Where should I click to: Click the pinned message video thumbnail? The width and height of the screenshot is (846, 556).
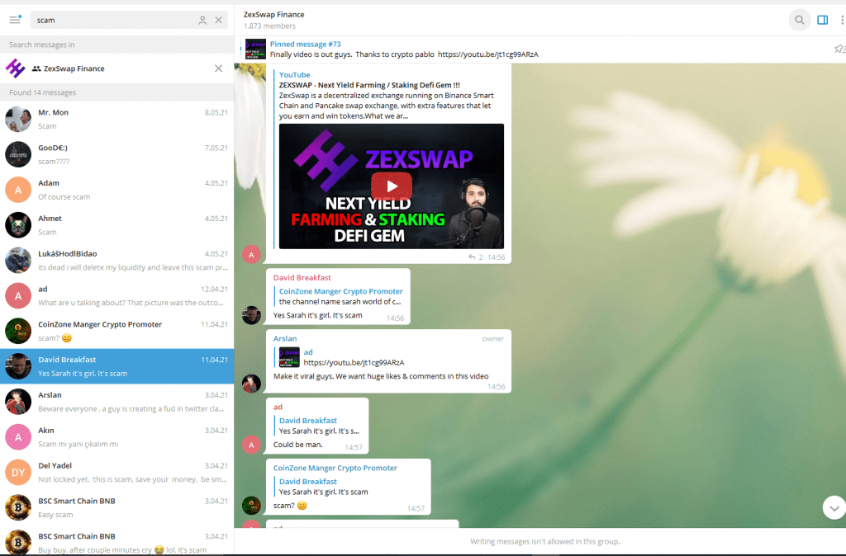pos(255,49)
